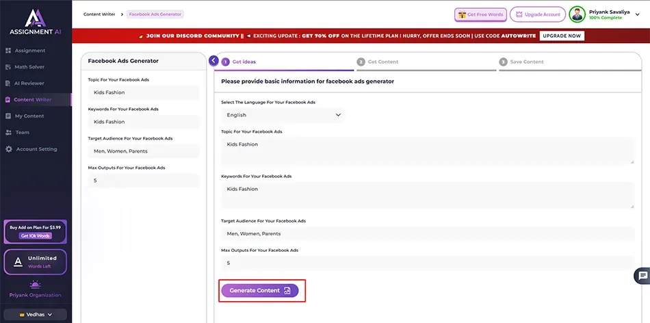Open the language selection dropdown

tap(283, 115)
